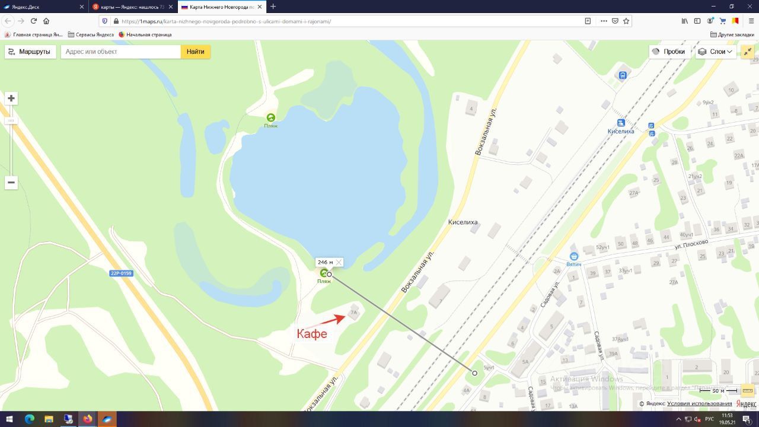Screen dimensions: 759x427
Task: Click the zoom out minus button
Action: [11, 183]
